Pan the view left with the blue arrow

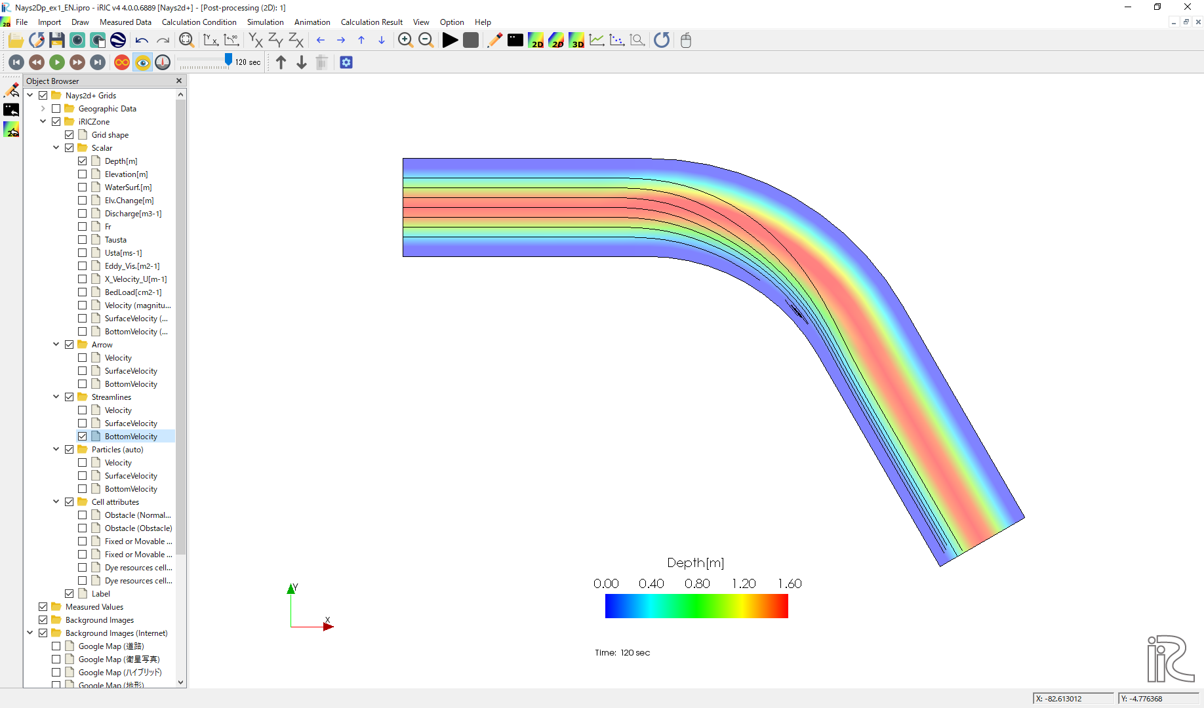point(321,40)
